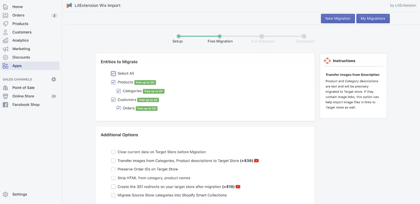This screenshot has width=420, height=204.
Task: Click the Apps grid icon
Action: pos(5,66)
